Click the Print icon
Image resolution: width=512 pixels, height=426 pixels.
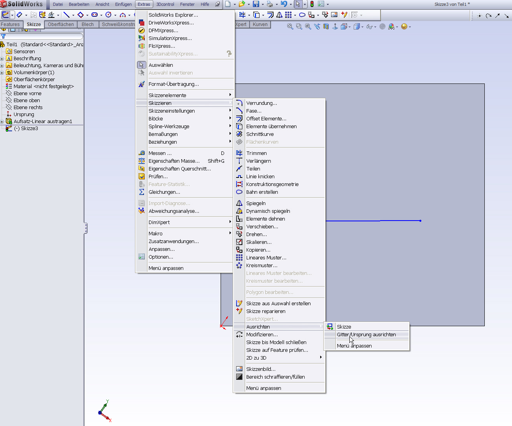pyautogui.click(x=270, y=4)
